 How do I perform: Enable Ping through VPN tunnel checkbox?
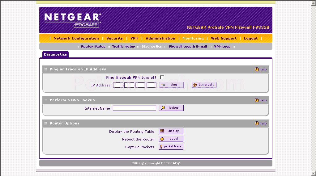coord(162,77)
